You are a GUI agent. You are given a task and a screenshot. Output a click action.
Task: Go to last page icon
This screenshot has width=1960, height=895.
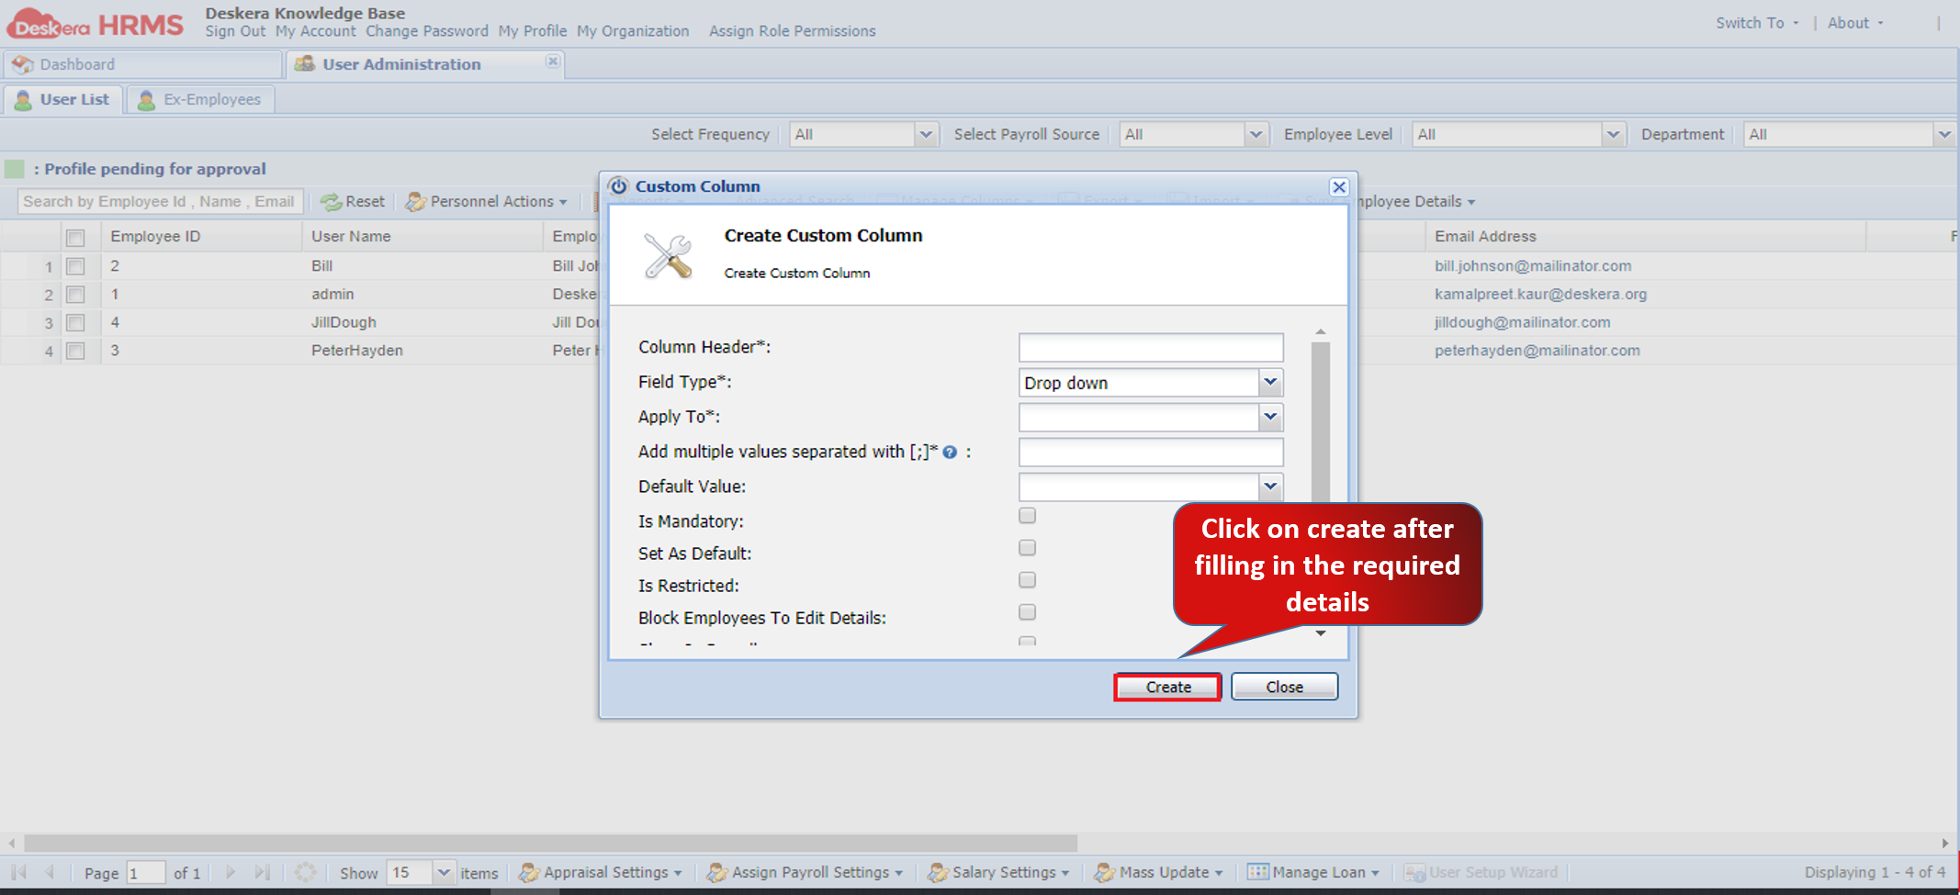(263, 872)
